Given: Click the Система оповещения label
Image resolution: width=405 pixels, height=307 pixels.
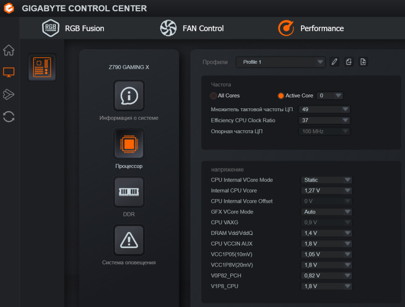Looking at the screenshot, I should [129, 262].
